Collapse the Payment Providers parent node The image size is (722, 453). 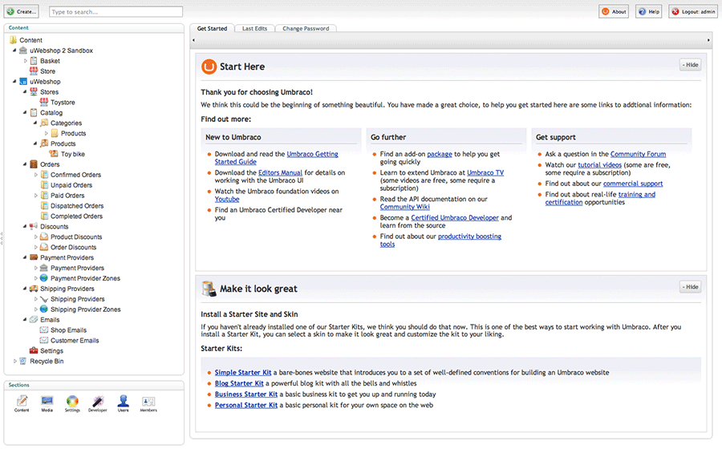pos(25,257)
